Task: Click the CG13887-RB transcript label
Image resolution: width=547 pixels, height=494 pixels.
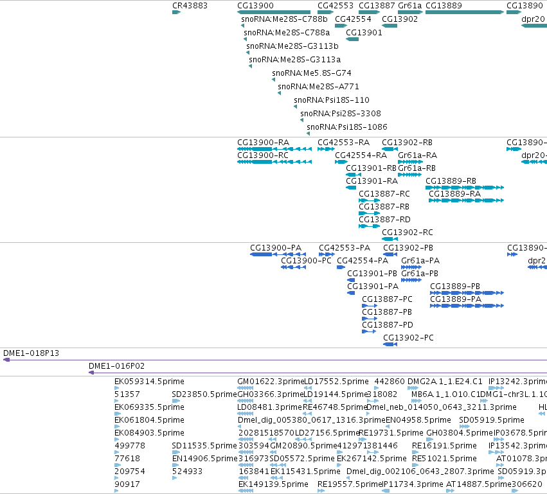Action: [x=384, y=207]
